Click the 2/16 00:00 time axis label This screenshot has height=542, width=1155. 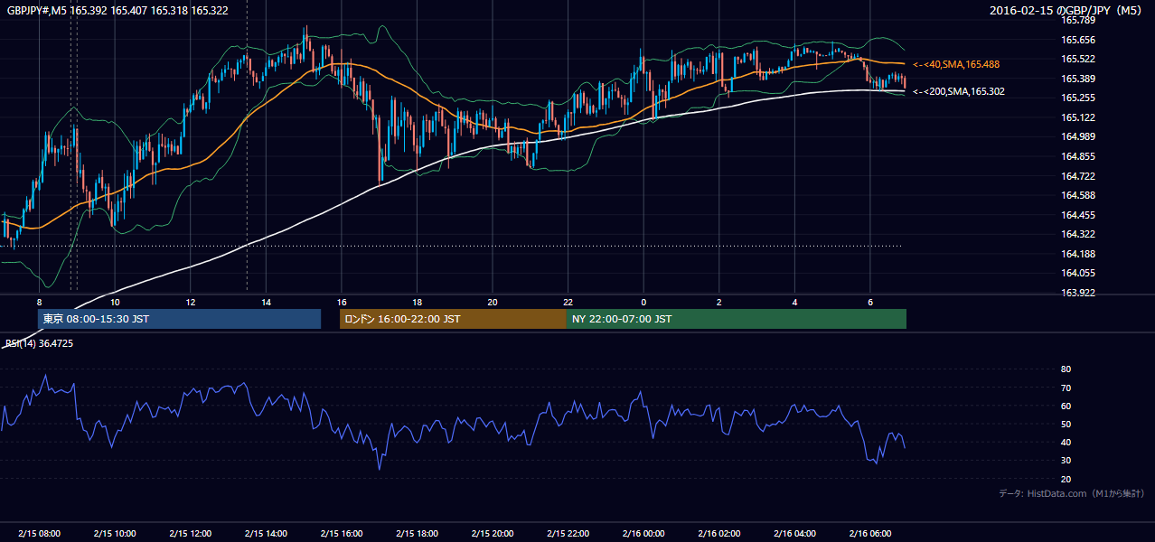(643, 534)
